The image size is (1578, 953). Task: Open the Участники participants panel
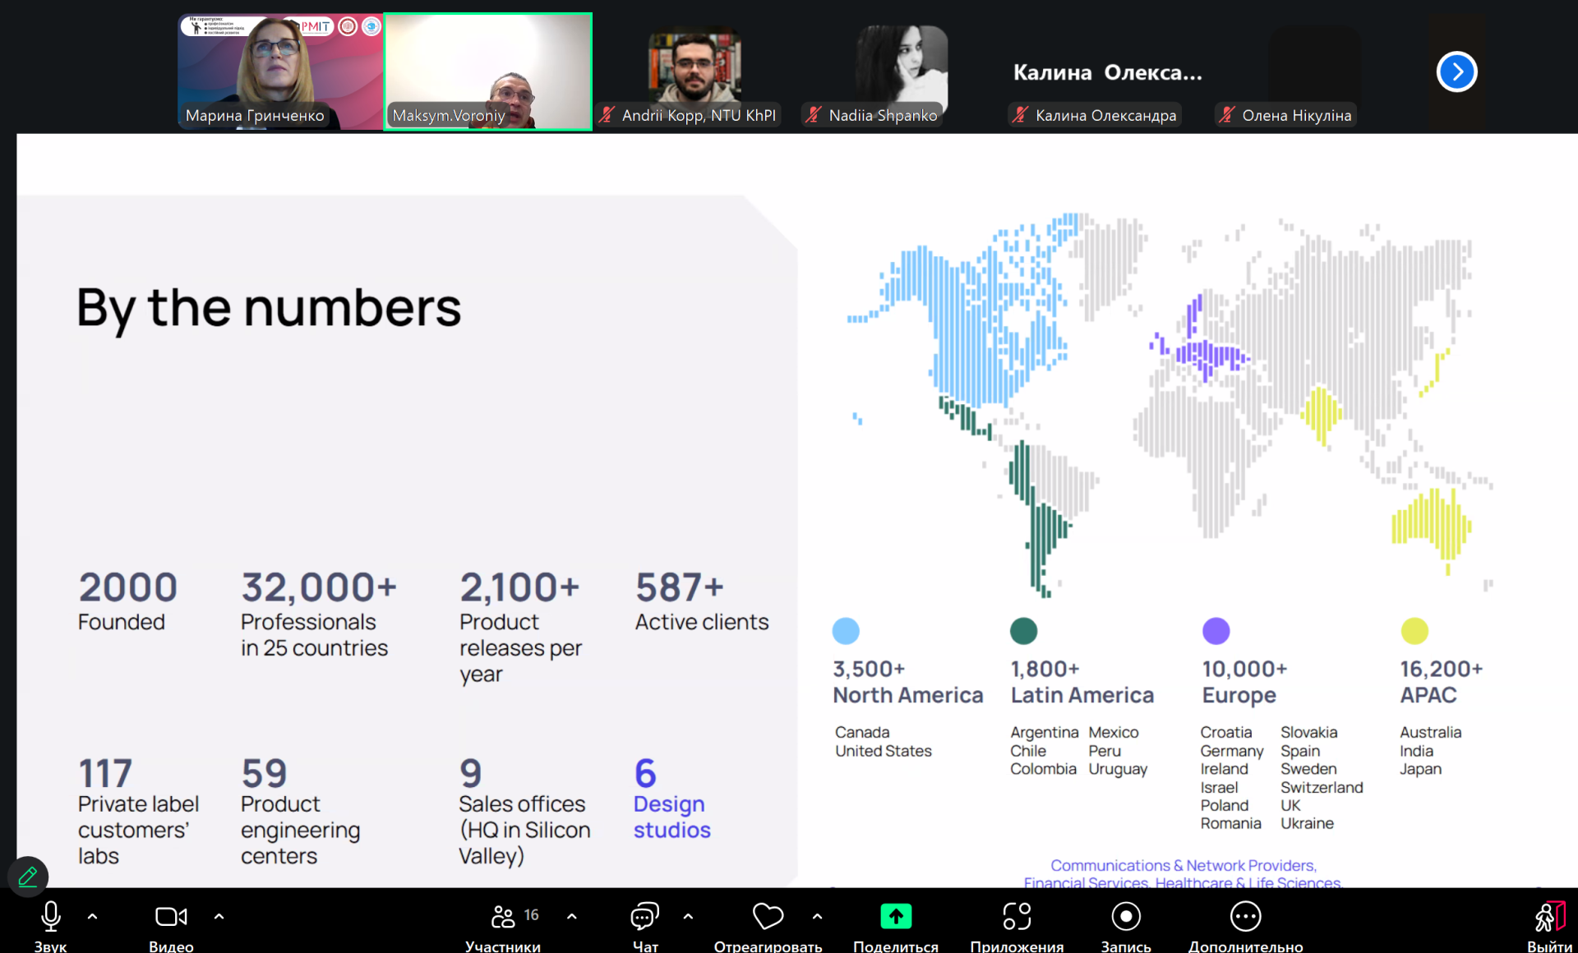point(503,916)
